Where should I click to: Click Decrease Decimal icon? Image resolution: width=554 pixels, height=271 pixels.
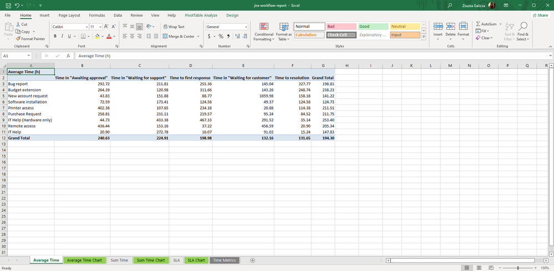(245, 37)
